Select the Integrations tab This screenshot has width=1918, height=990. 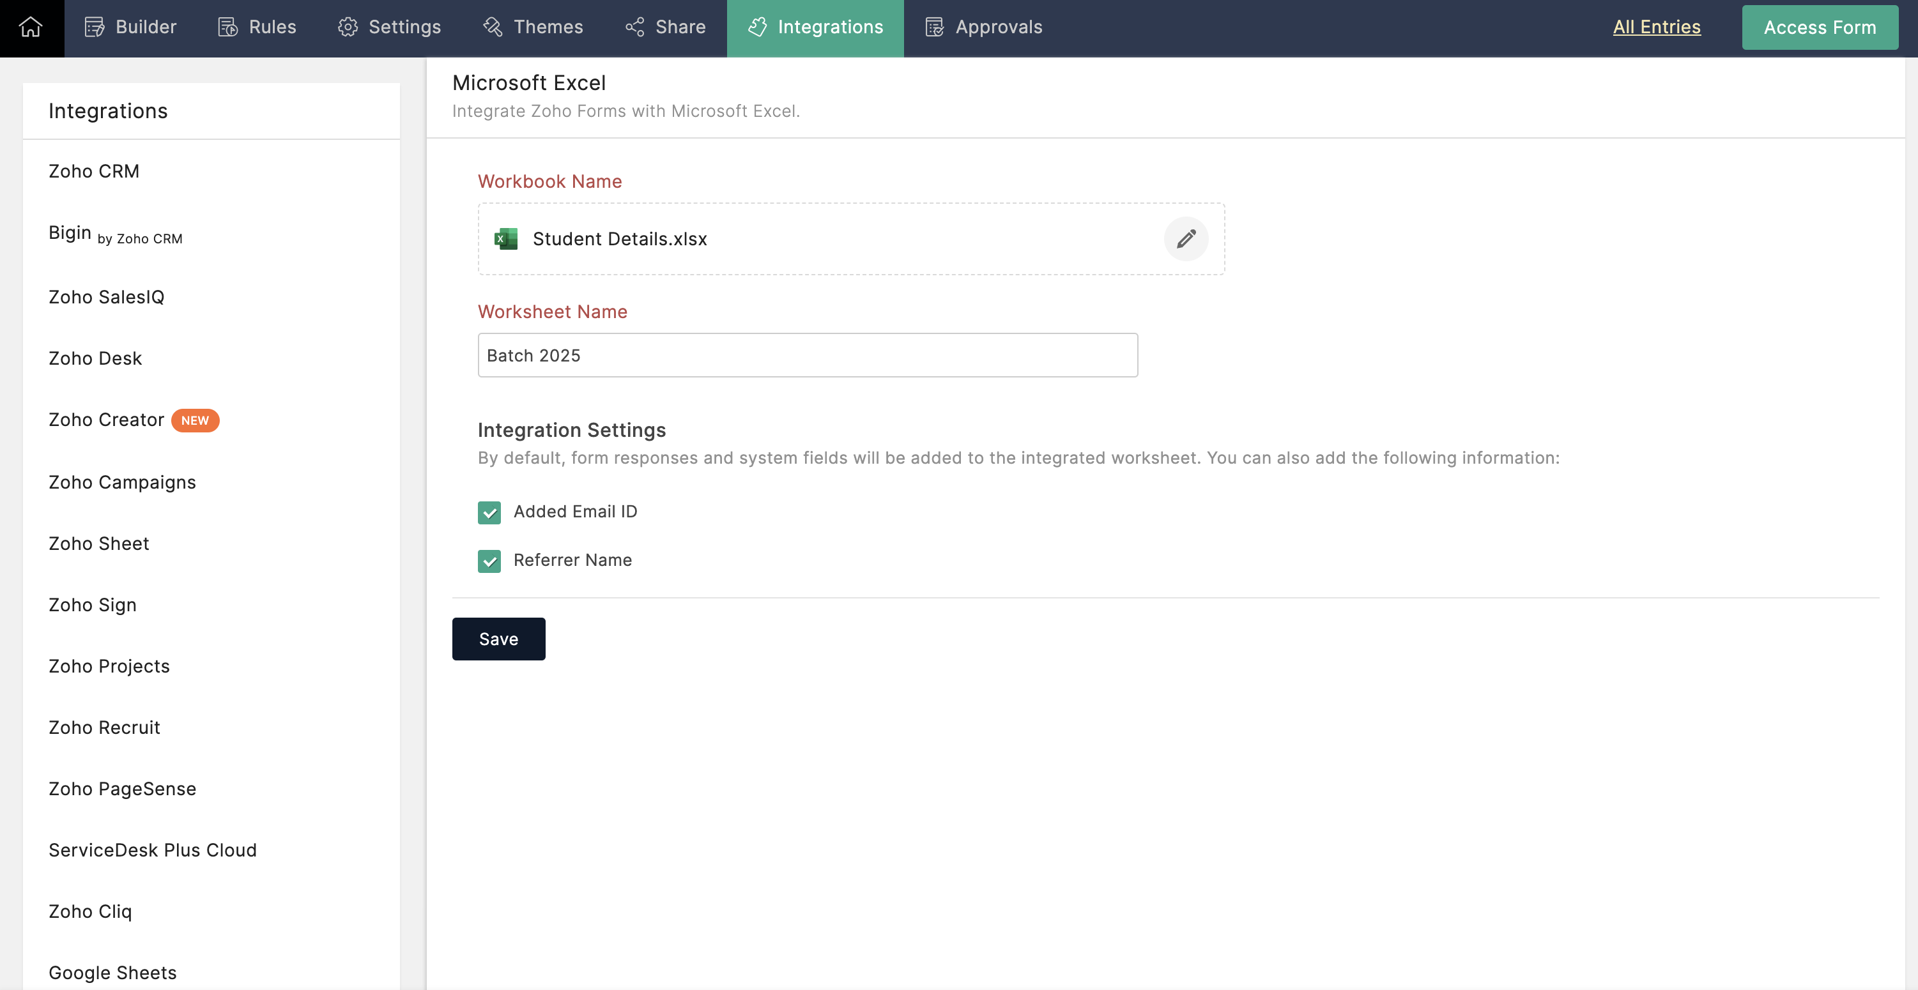[x=815, y=27]
